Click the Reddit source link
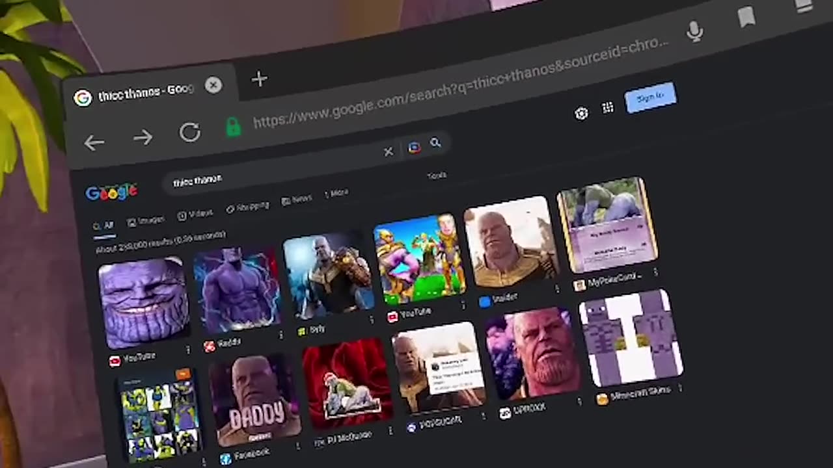The height and width of the screenshot is (468, 833). (x=223, y=344)
